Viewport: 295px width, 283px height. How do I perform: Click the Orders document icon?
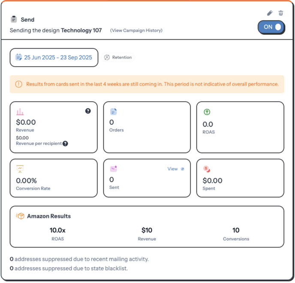pyautogui.click(x=113, y=112)
